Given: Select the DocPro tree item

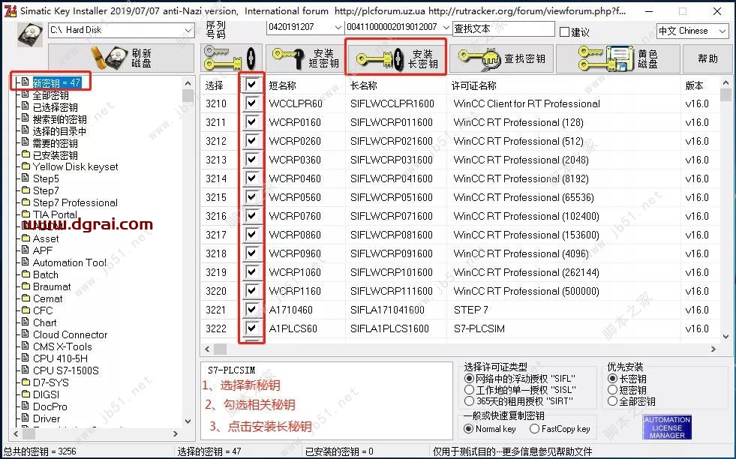Looking at the screenshot, I should click(x=50, y=406).
